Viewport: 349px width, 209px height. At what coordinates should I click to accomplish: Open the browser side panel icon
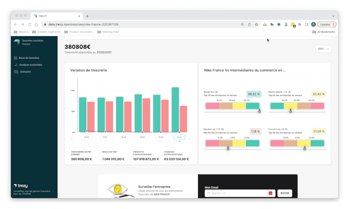point(307,24)
